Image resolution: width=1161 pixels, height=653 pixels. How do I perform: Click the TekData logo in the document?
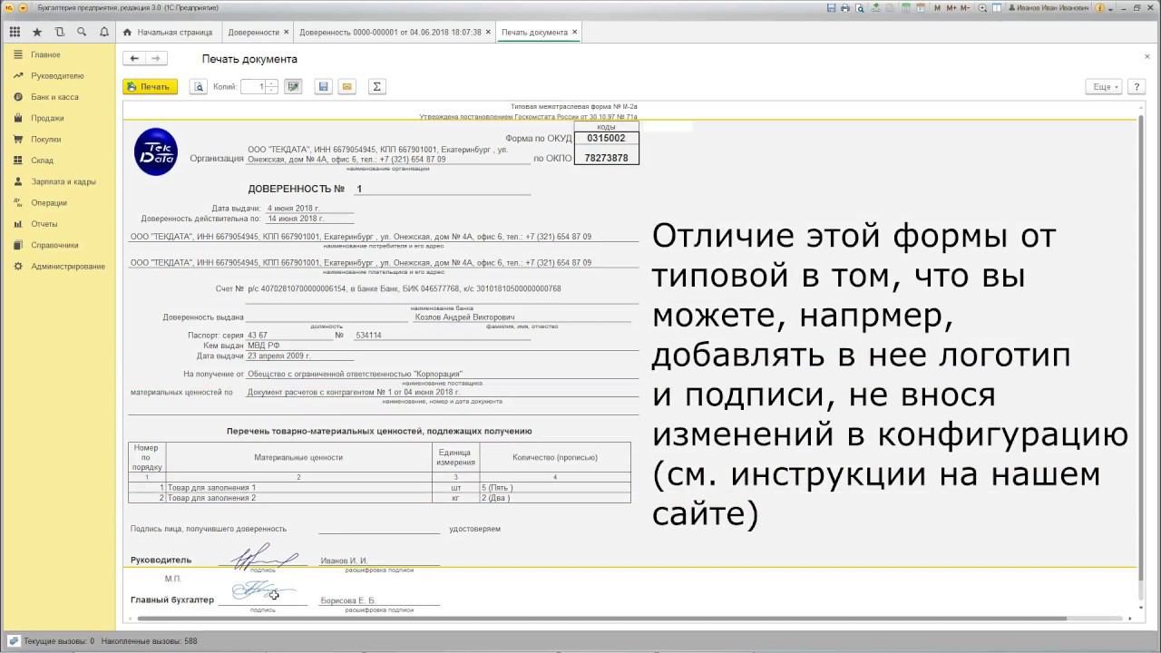pyautogui.click(x=155, y=151)
